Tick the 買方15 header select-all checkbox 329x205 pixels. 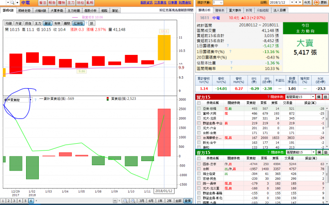click(x=199, y=103)
